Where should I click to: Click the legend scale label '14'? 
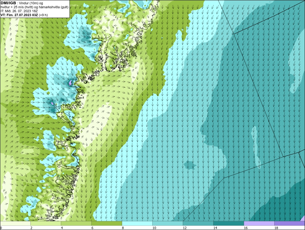(x=215, y=228)
